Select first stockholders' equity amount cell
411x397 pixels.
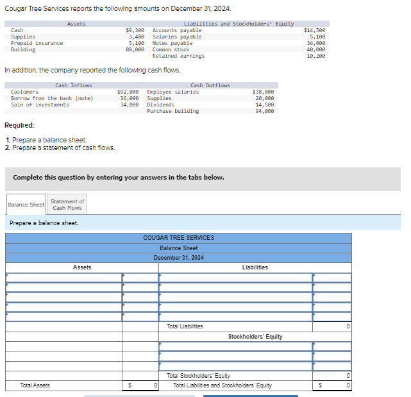[332, 346]
